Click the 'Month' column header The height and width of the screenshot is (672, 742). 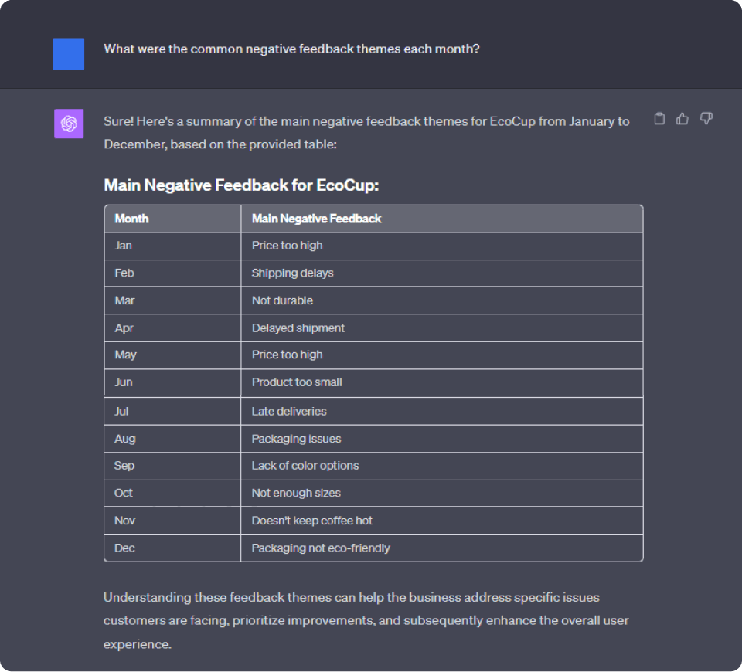172,219
